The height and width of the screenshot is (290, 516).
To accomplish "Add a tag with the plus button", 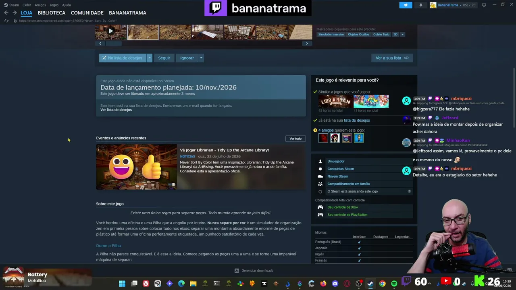I will 402,35.
